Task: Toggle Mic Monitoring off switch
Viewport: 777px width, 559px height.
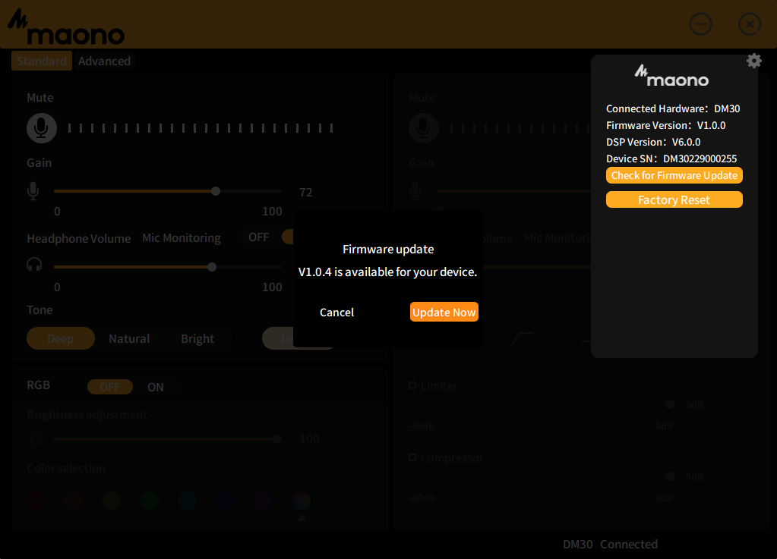Action: click(258, 237)
